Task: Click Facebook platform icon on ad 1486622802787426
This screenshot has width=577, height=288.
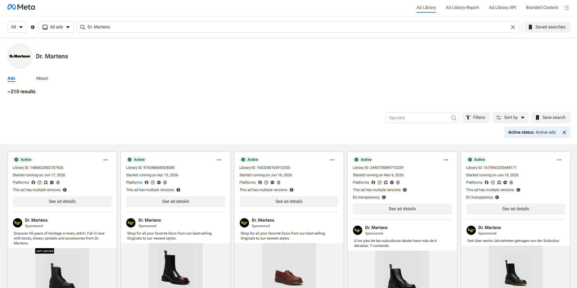Action: (33, 182)
